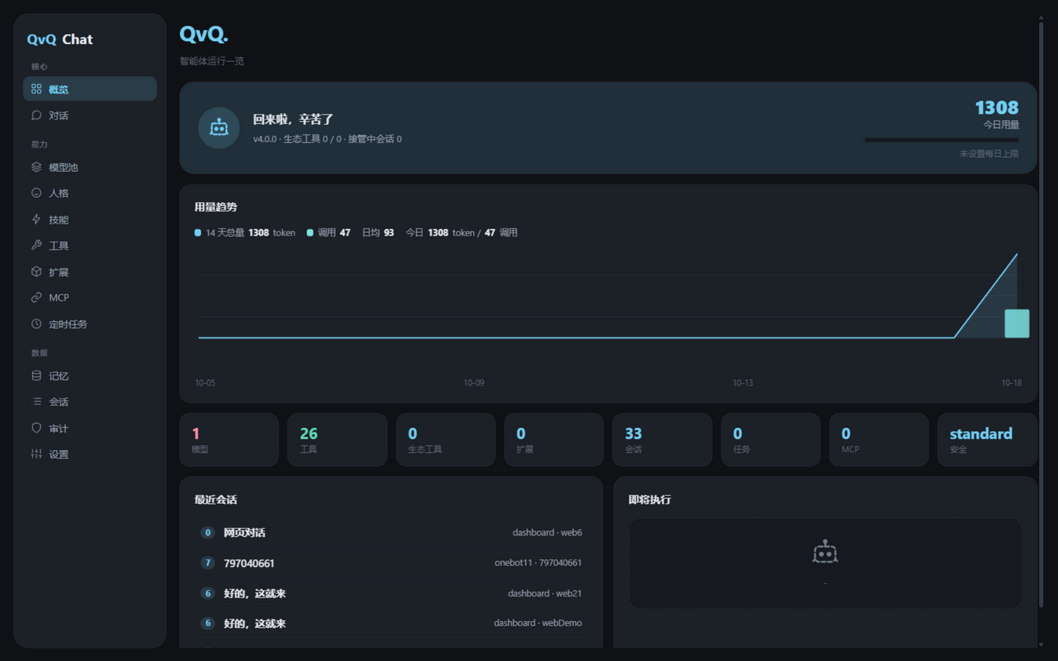Open the 工具 wrench icon
Viewport: 1058px width, 661px height.
[x=36, y=245]
